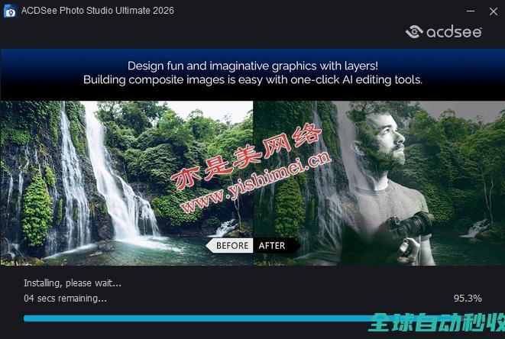Open the red www.yishimei.cn watermark link
Viewport: 505px width, 339px height.
(x=256, y=179)
